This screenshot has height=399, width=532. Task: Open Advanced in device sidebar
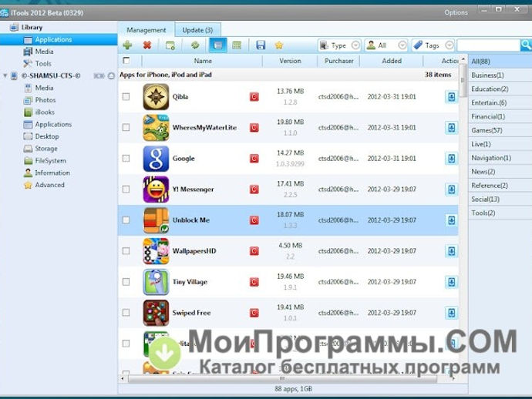49,185
